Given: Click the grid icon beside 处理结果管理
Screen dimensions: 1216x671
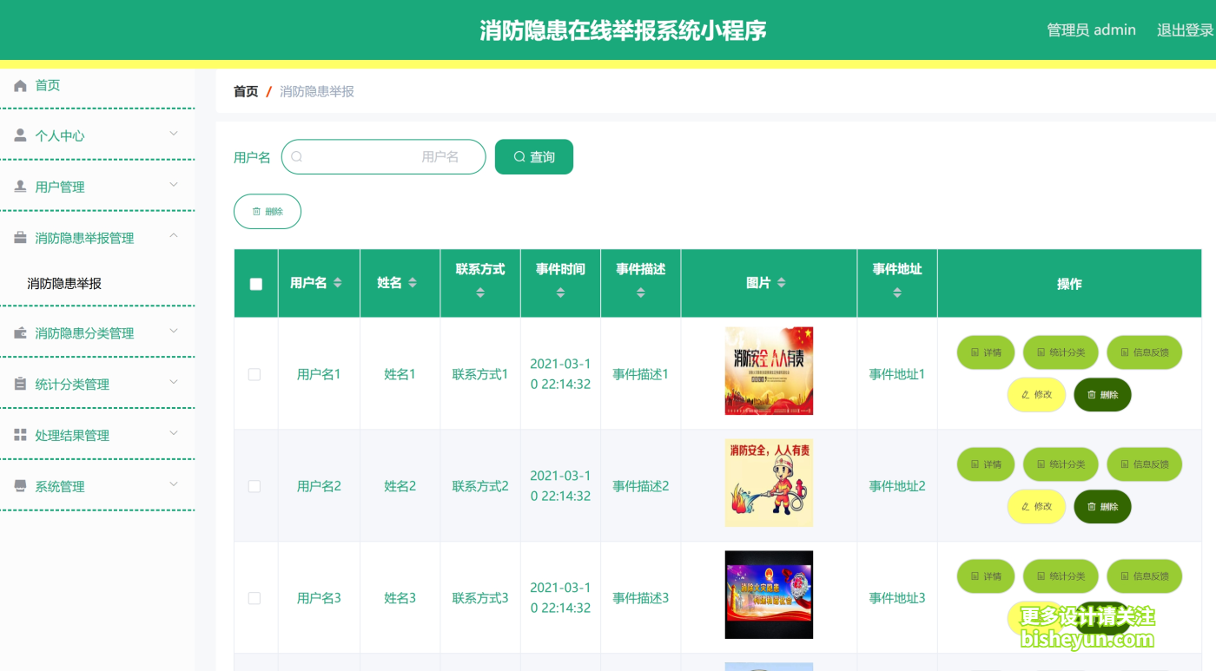Looking at the screenshot, I should pos(20,435).
